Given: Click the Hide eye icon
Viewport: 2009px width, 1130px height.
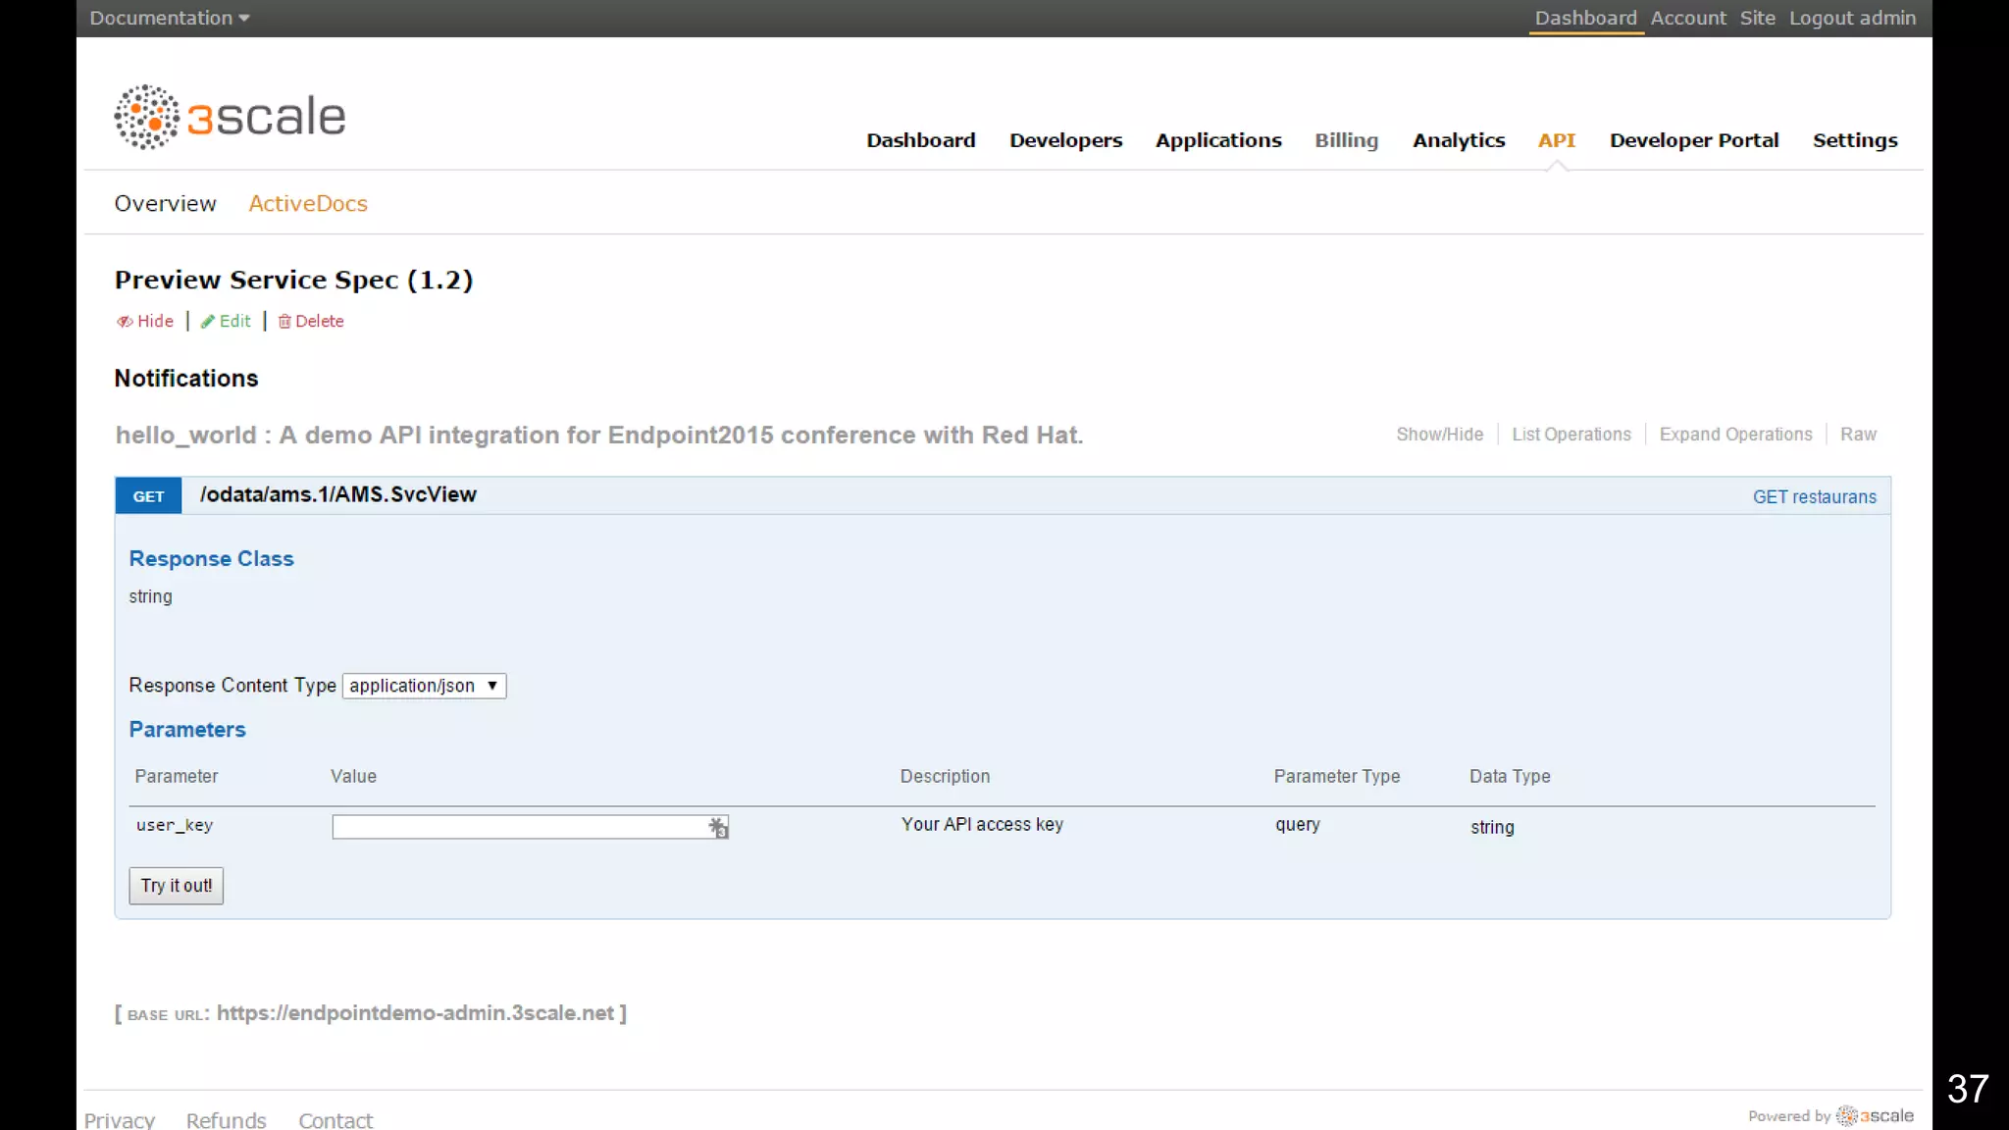Looking at the screenshot, I should (x=125, y=322).
